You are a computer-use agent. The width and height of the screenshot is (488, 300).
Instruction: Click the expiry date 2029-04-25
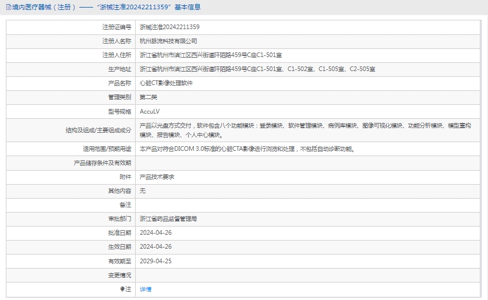click(156, 261)
